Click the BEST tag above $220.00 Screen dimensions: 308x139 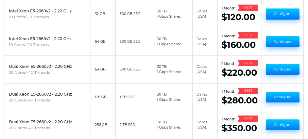[x=248, y=63]
